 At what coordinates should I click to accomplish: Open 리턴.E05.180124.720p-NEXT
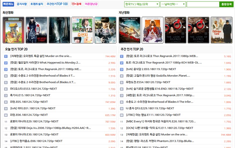point(29,102)
